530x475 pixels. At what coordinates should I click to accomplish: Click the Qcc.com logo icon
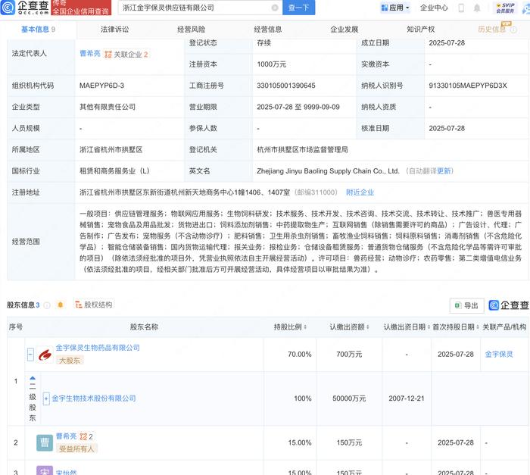pos(8,7)
